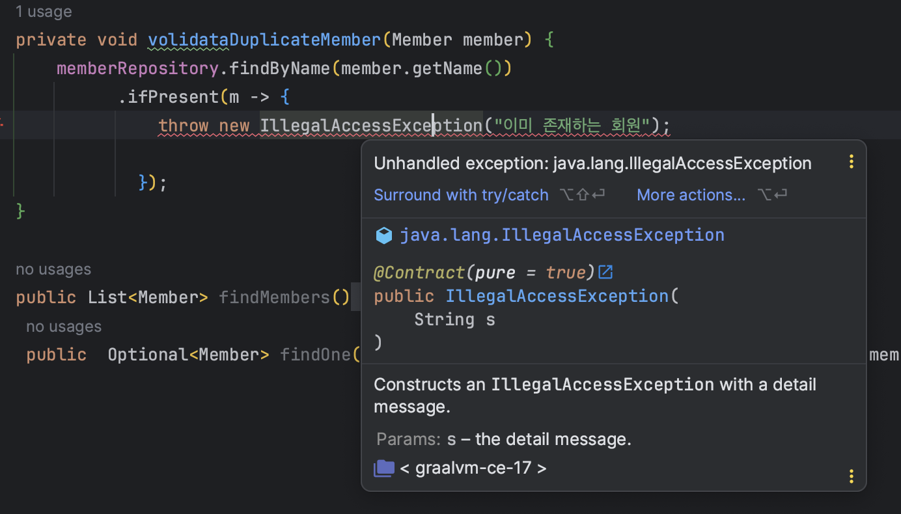Click List<Member> return type of findMembers

(x=148, y=297)
